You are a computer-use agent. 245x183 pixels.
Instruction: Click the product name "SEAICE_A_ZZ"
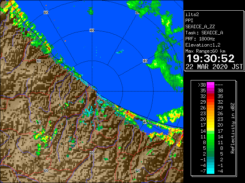(200, 27)
